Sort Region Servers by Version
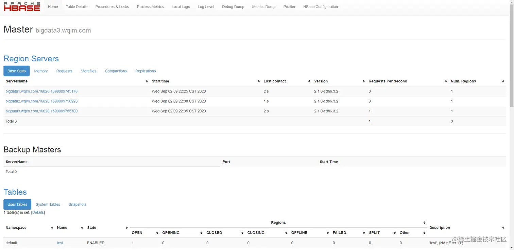 pos(339,81)
